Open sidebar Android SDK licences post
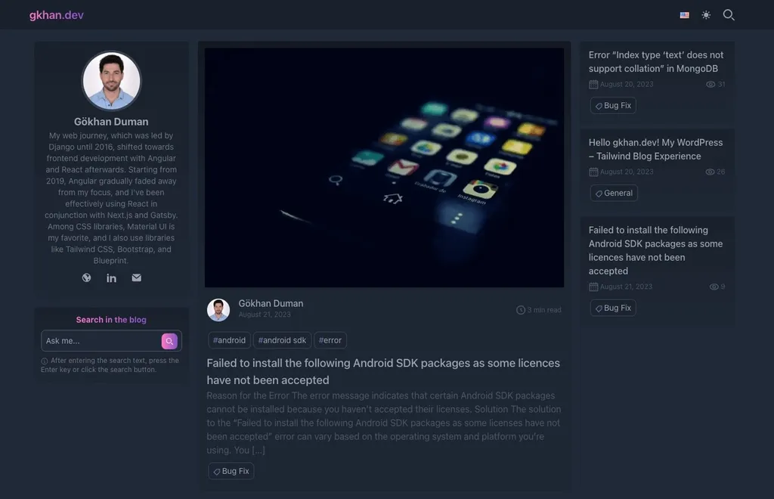Screen dimensions: 774x499 655,250
